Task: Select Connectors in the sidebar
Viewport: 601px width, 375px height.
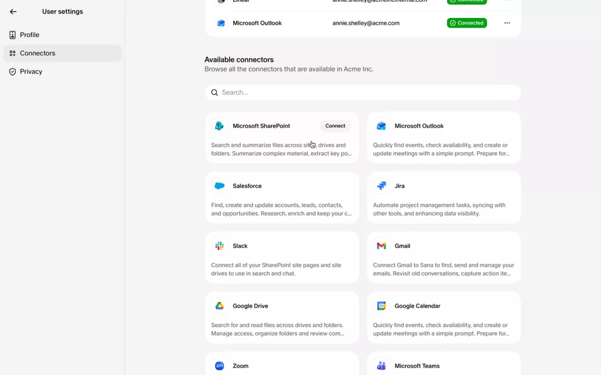Action: tap(63, 53)
